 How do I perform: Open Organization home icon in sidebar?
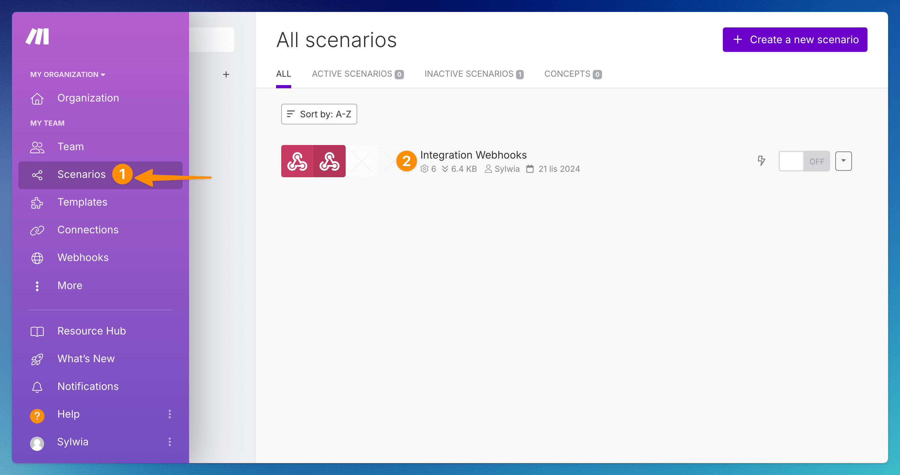coord(37,99)
